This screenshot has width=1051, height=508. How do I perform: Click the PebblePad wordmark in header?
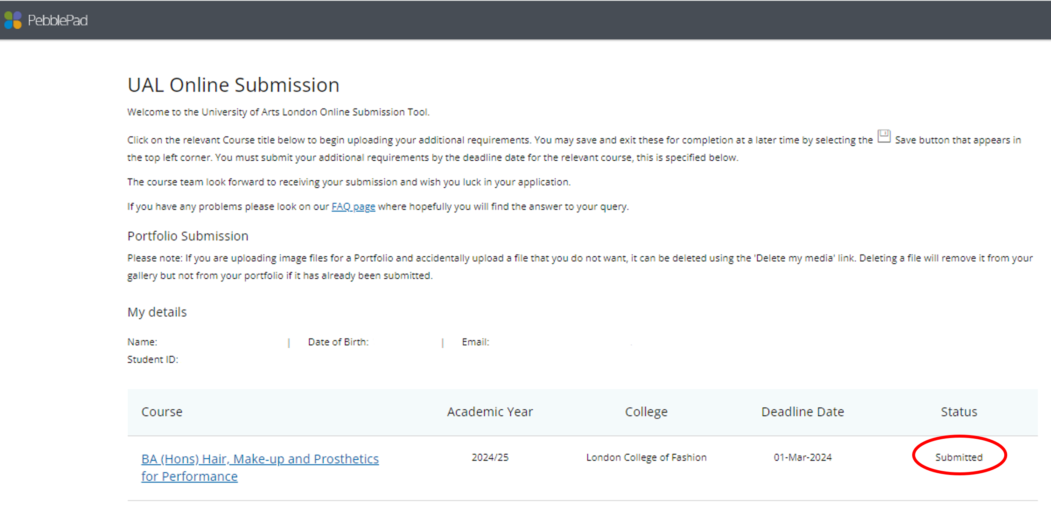click(58, 20)
